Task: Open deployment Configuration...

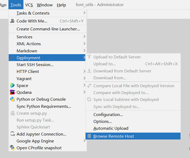Action: pyautogui.click(x=133, y=115)
